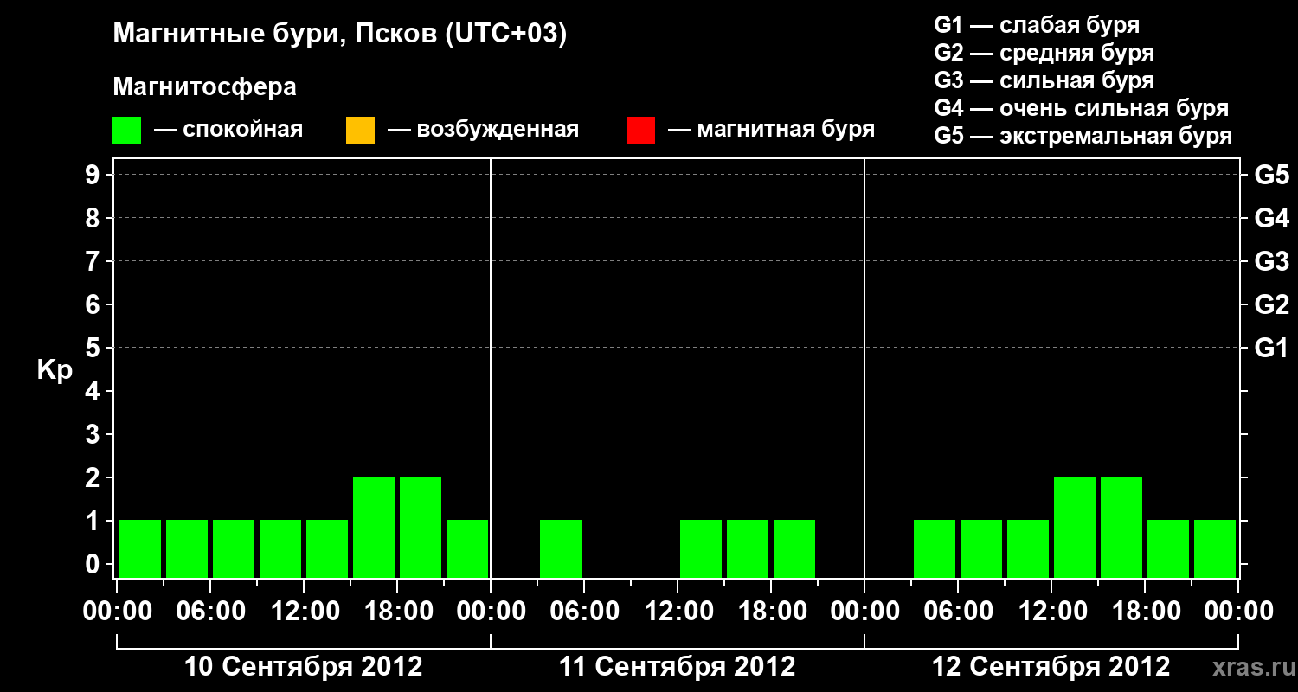Click the 03:00–06:00 bar on 10 September
1298x692 pixels.
[187, 548]
